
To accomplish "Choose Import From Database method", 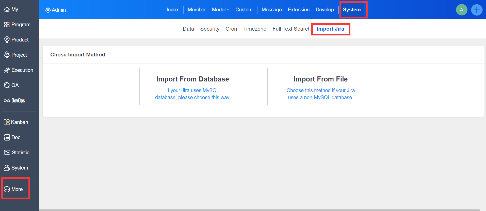I will (x=192, y=87).
